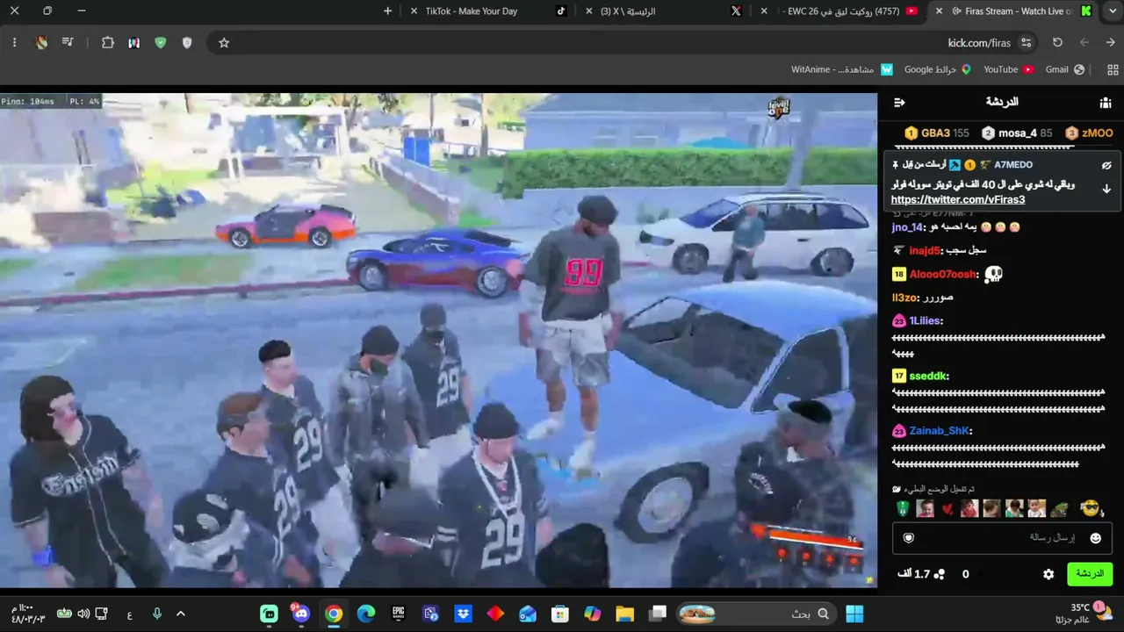Viewport: 1124px width, 632px height.
Task: Pick the sunglasses emote from quick emotes
Action: 1090,508
